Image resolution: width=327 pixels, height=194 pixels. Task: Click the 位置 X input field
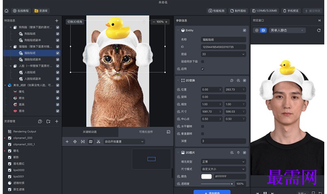(x=211, y=90)
